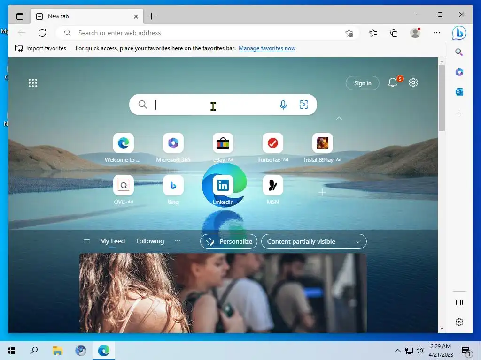Open Bing chat Discover button
Image resolution: width=481 pixels, height=360 pixels.
pyautogui.click(x=459, y=33)
